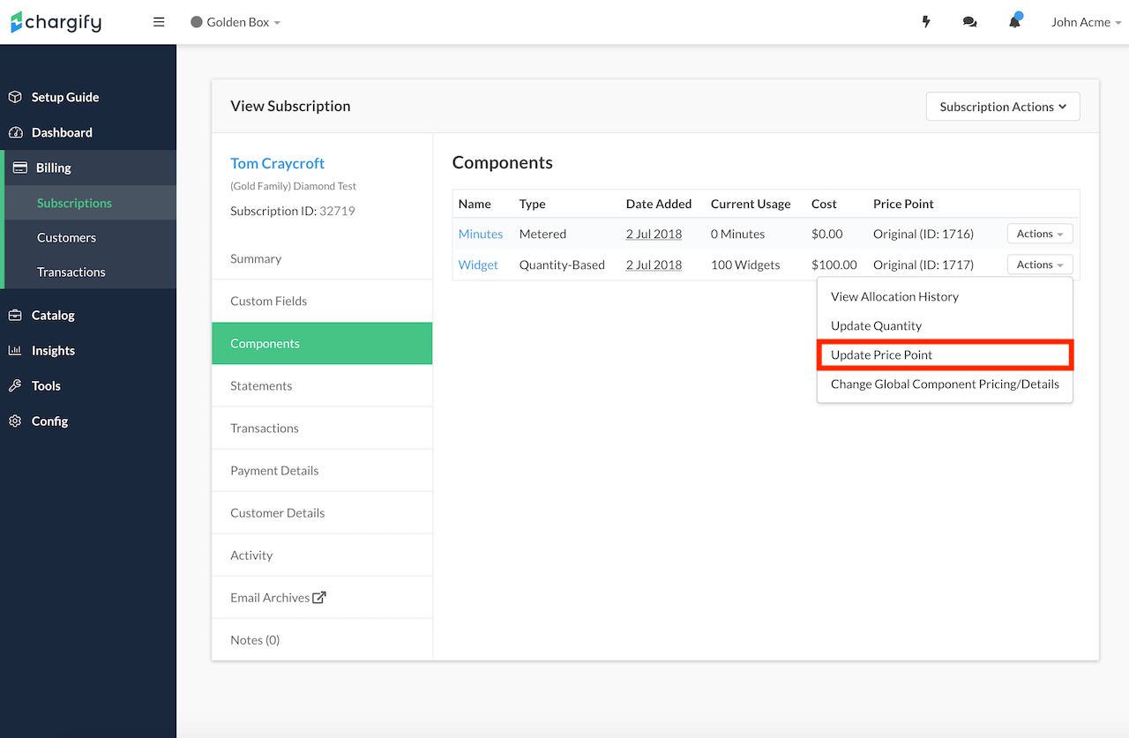Viewport: 1129px width, 738px height.
Task: Click the Insights chart icon
Action: click(x=15, y=350)
